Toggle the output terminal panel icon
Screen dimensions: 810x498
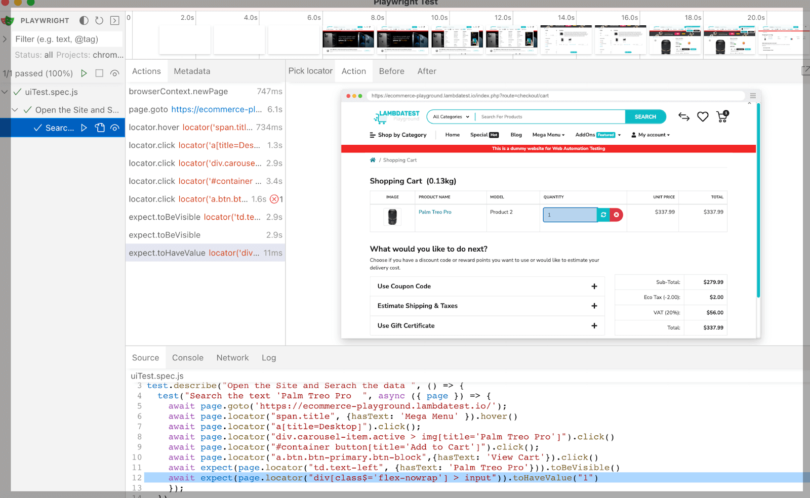pos(115,21)
